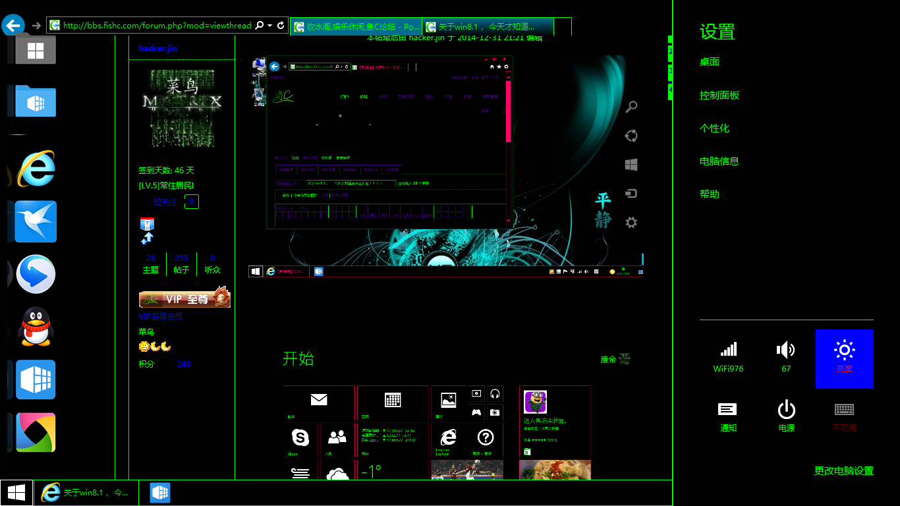The image size is (900, 506).
Task: Open the blue folder icon in the left column
Action: (36, 101)
